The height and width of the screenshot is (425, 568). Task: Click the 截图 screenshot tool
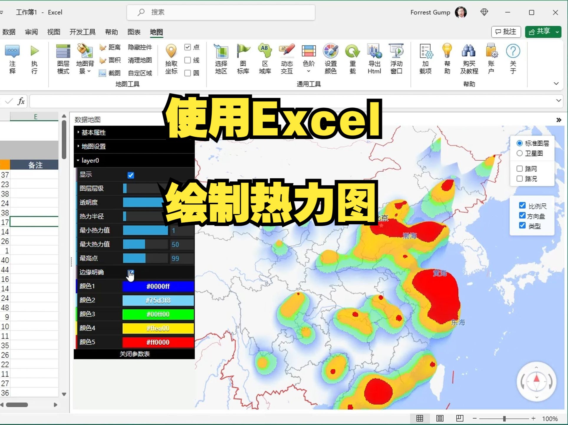point(110,73)
